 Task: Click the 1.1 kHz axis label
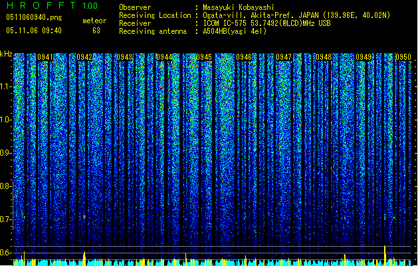click(6, 86)
